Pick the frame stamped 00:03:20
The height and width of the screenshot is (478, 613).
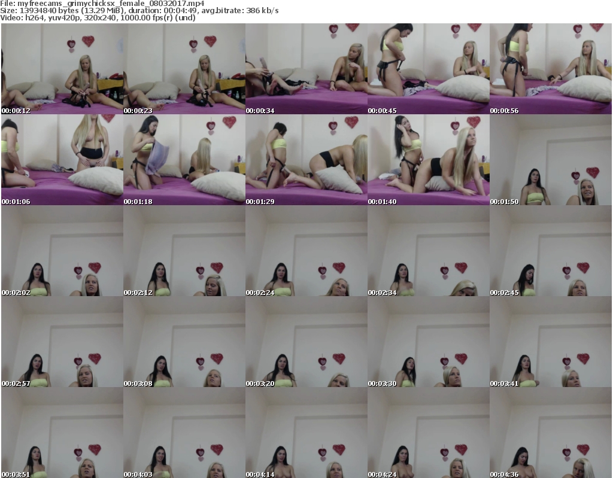pos(306,342)
